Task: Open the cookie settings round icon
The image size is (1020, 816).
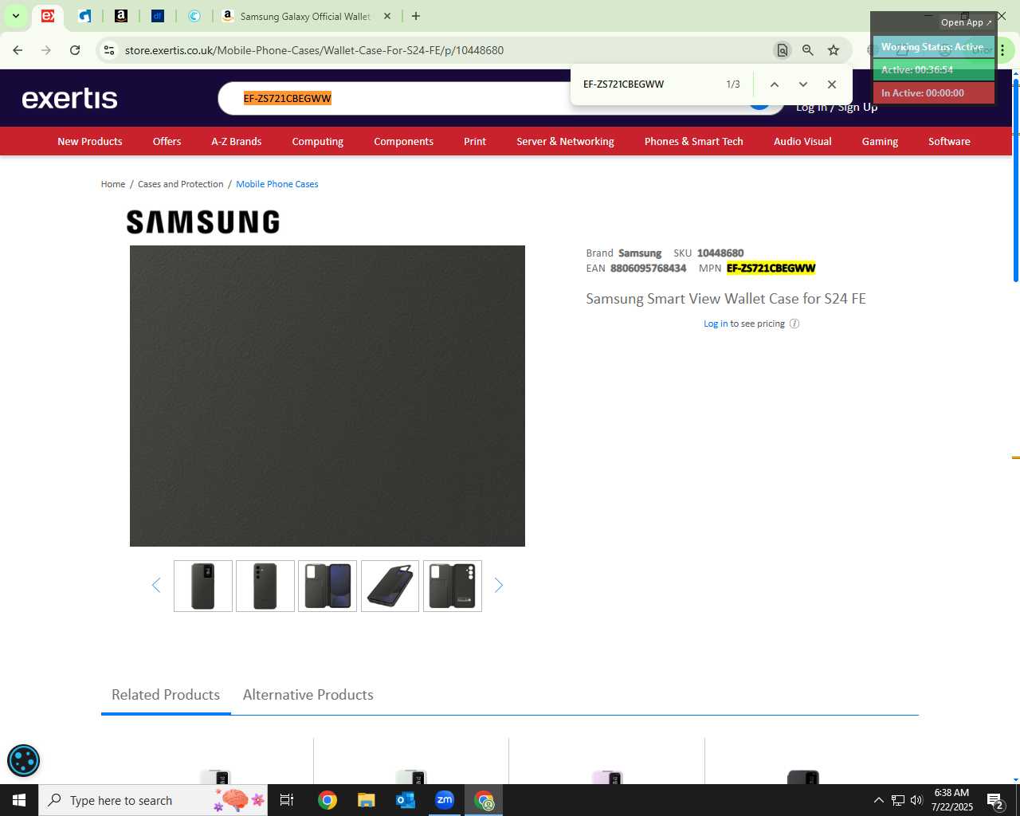Action: (x=23, y=760)
